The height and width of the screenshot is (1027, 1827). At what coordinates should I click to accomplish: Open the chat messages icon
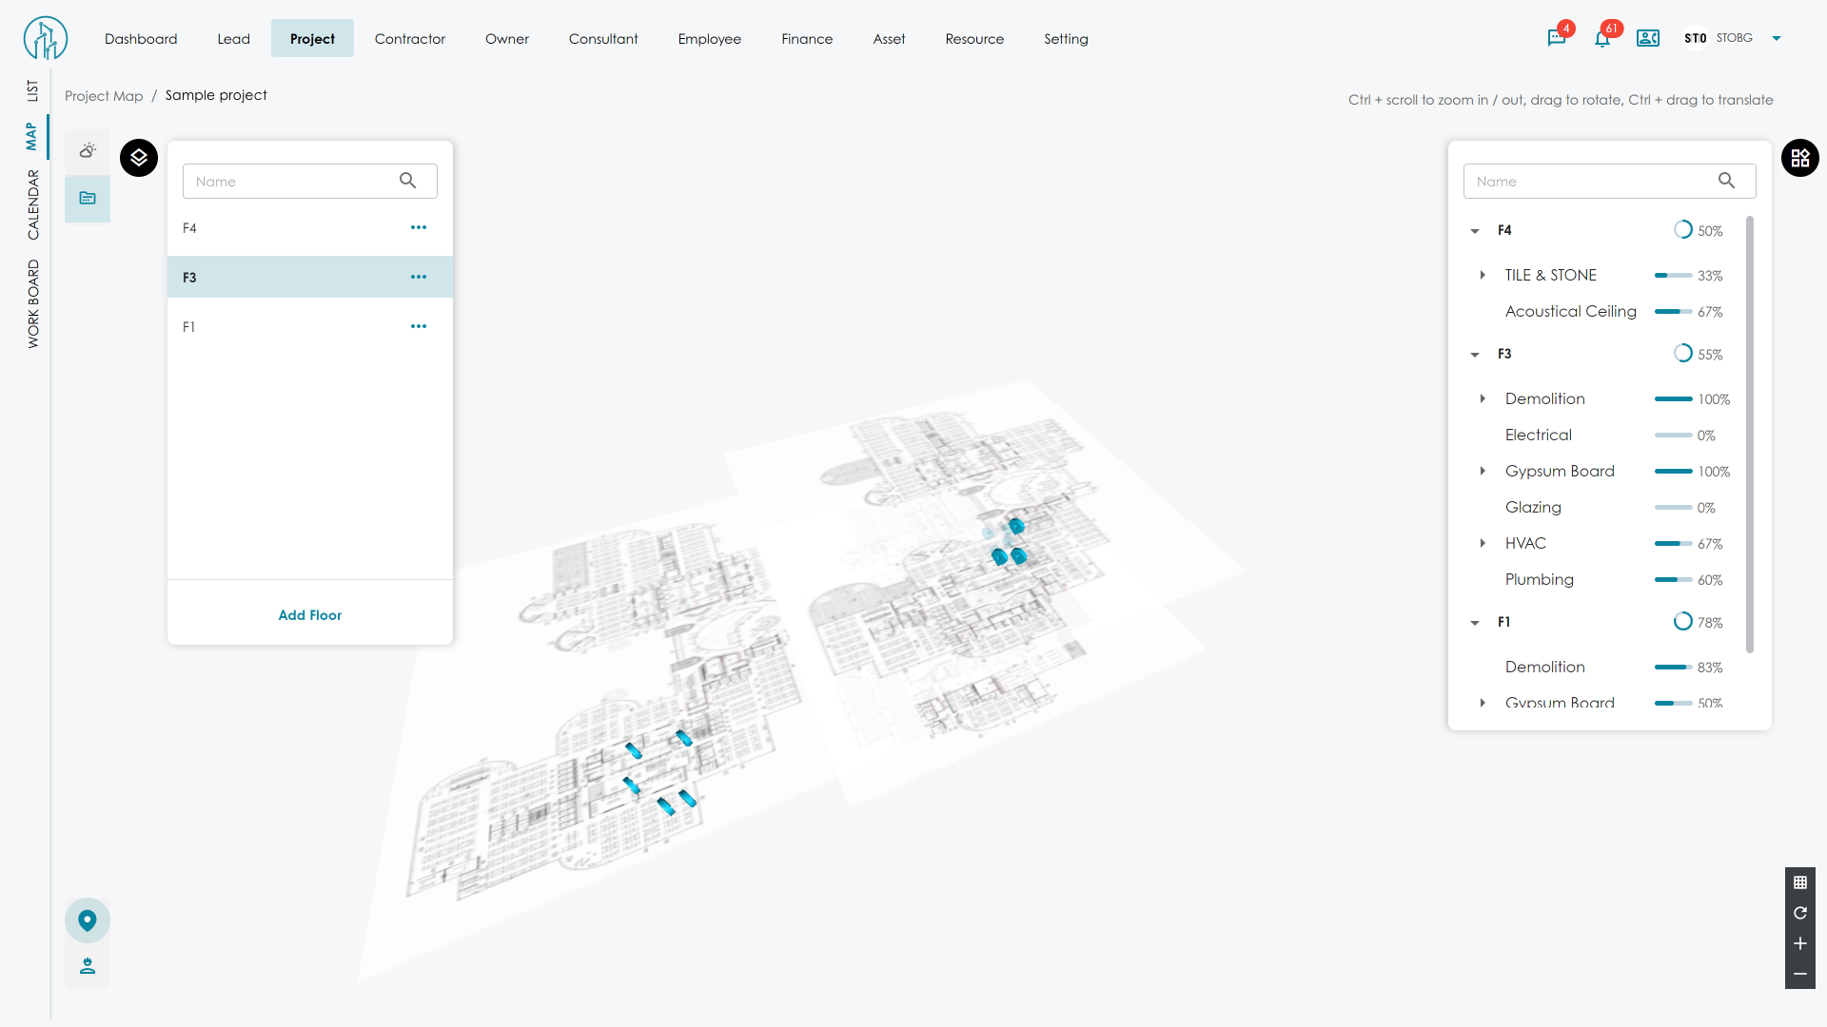1557,38
